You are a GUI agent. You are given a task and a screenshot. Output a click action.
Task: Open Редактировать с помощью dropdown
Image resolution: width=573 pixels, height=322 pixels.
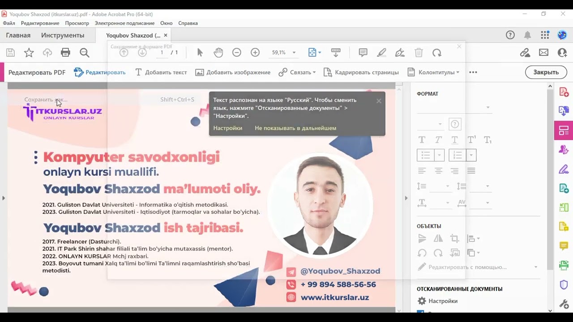478,267
